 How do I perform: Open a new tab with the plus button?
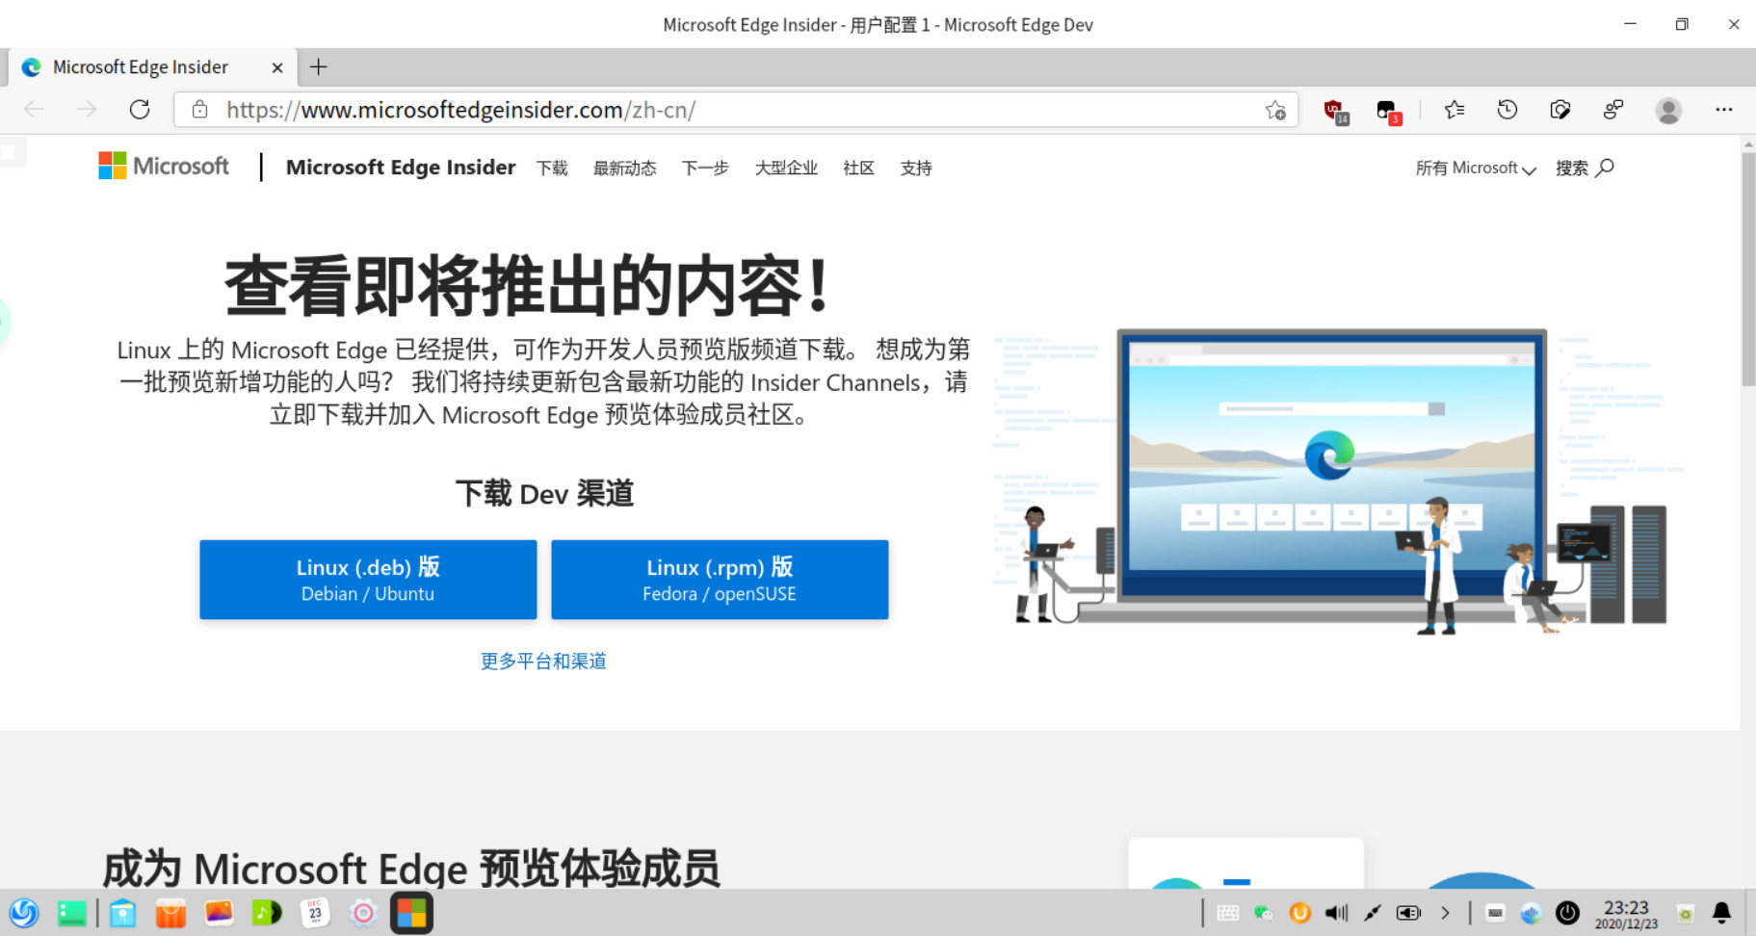click(319, 66)
